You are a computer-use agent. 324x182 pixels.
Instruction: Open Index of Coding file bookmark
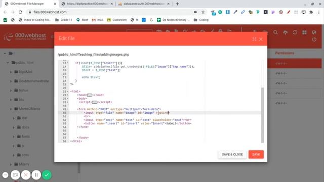pyautogui.click(x=34, y=20)
